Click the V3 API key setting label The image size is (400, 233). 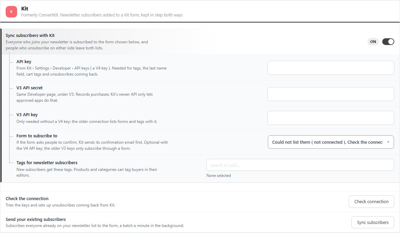(x=27, y=114)
